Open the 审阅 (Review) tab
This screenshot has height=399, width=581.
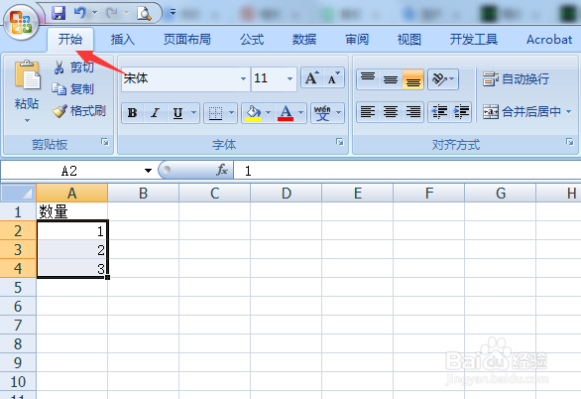[x=357, y=40]
